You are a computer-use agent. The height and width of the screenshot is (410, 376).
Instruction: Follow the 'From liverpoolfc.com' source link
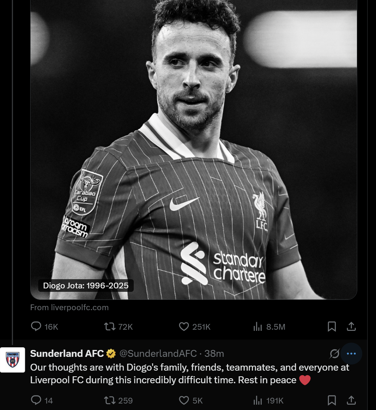[x=69, y=307]
